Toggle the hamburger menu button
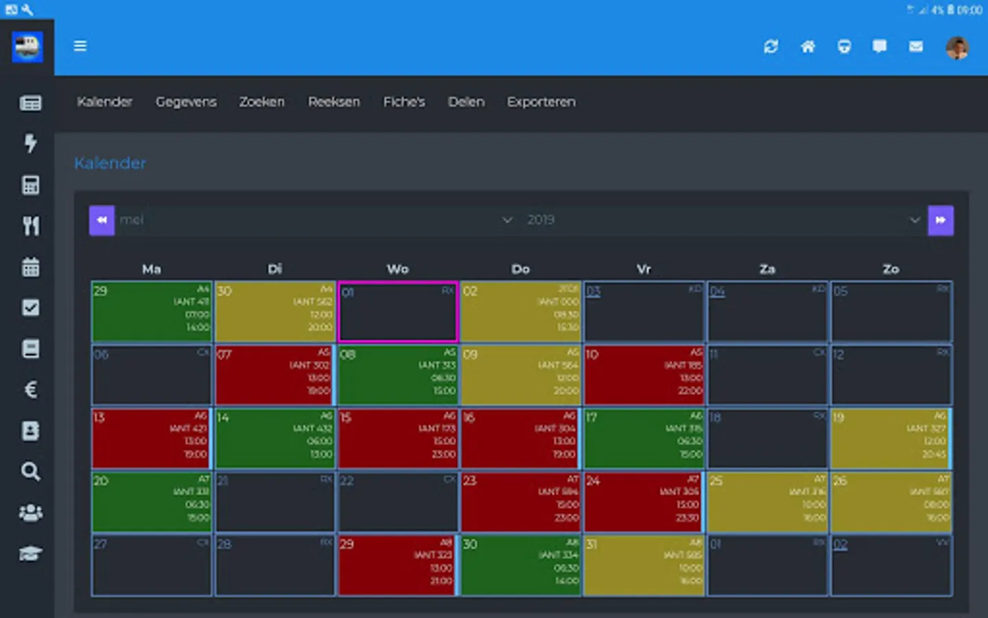 click(80, 46)
